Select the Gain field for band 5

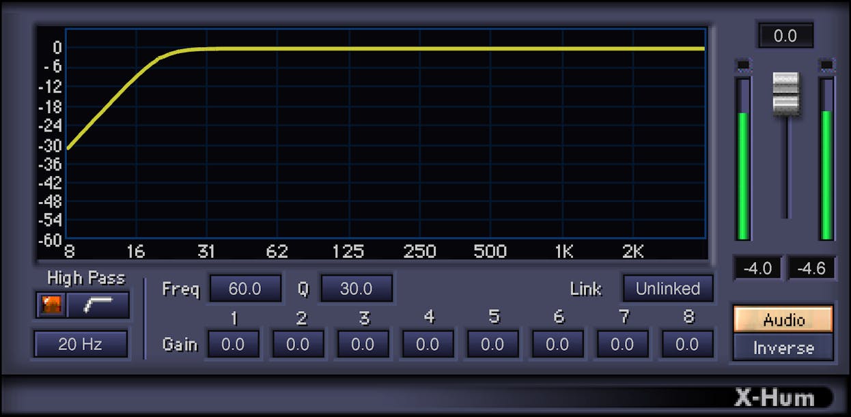(492, 344)
